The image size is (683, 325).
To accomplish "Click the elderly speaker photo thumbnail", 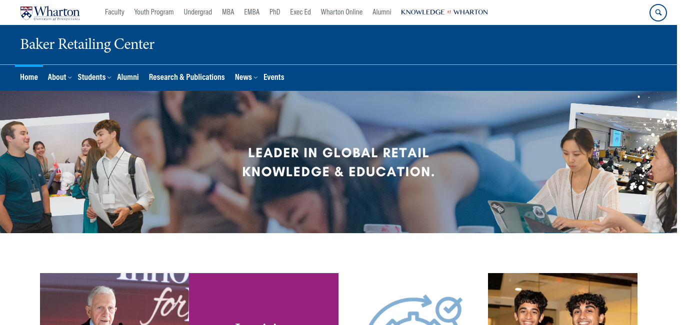I will [x=114, y=299].
